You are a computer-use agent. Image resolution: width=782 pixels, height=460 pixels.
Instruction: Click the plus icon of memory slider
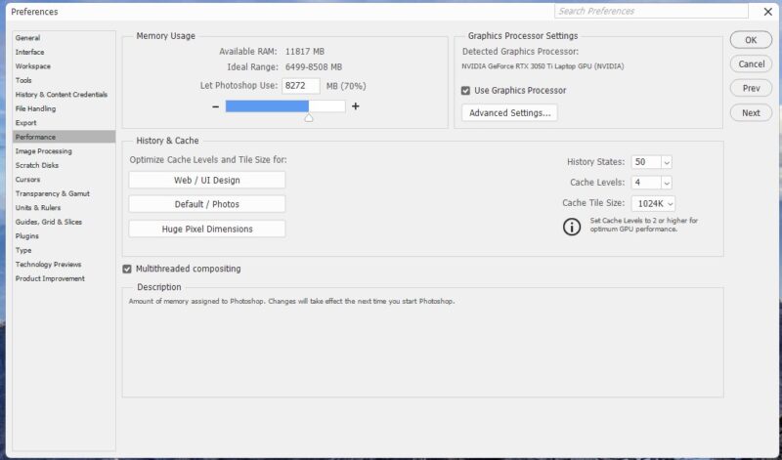356,106
